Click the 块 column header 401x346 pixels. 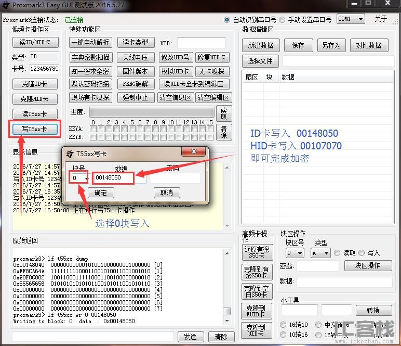269,77
